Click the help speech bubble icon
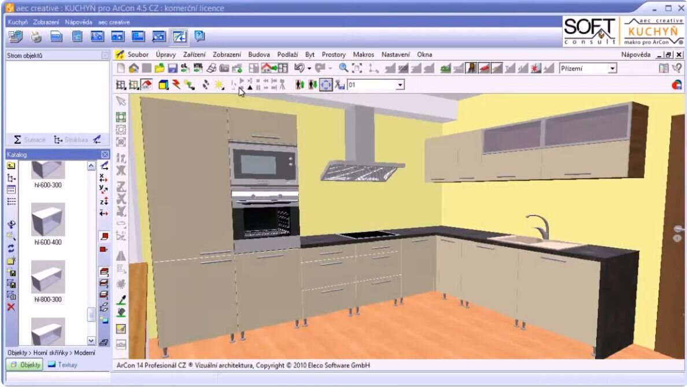The image size is (687, 387). pos(200,36)
